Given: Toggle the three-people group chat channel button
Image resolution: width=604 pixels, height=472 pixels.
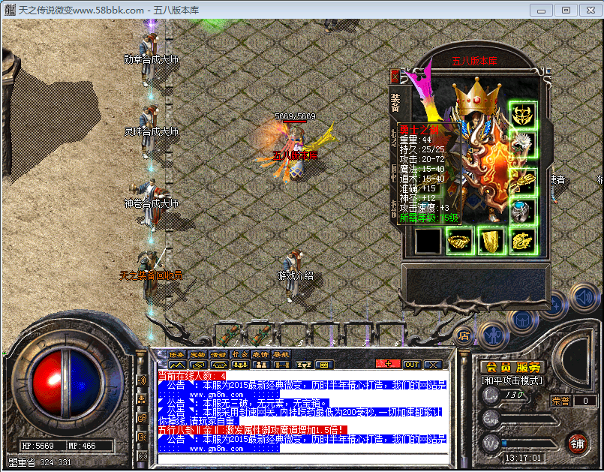Looking at the screenshot, I should pyautogui.click(x=239, y=365).
